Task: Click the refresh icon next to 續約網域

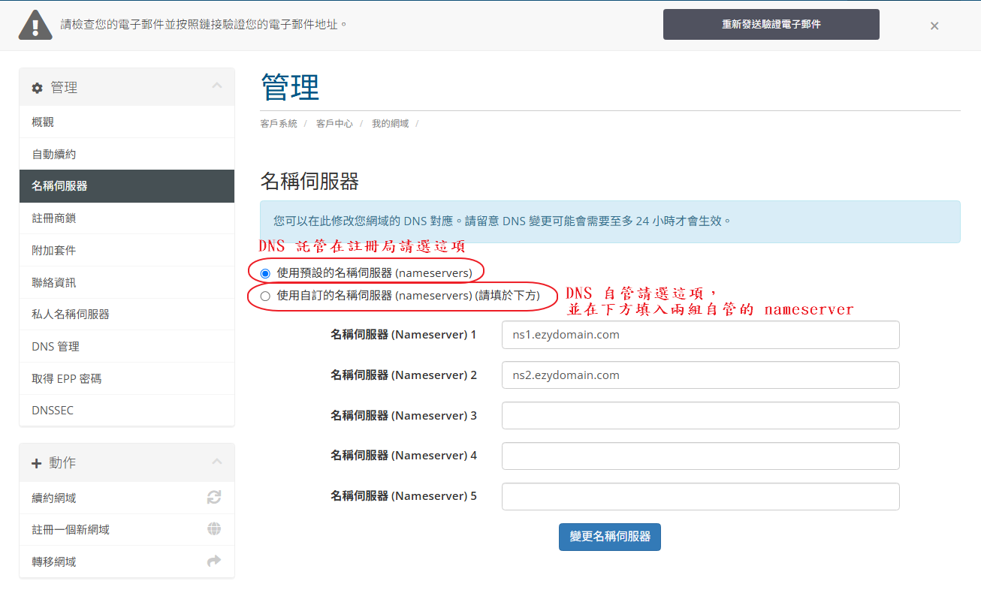Action: [x=214, y=497]
